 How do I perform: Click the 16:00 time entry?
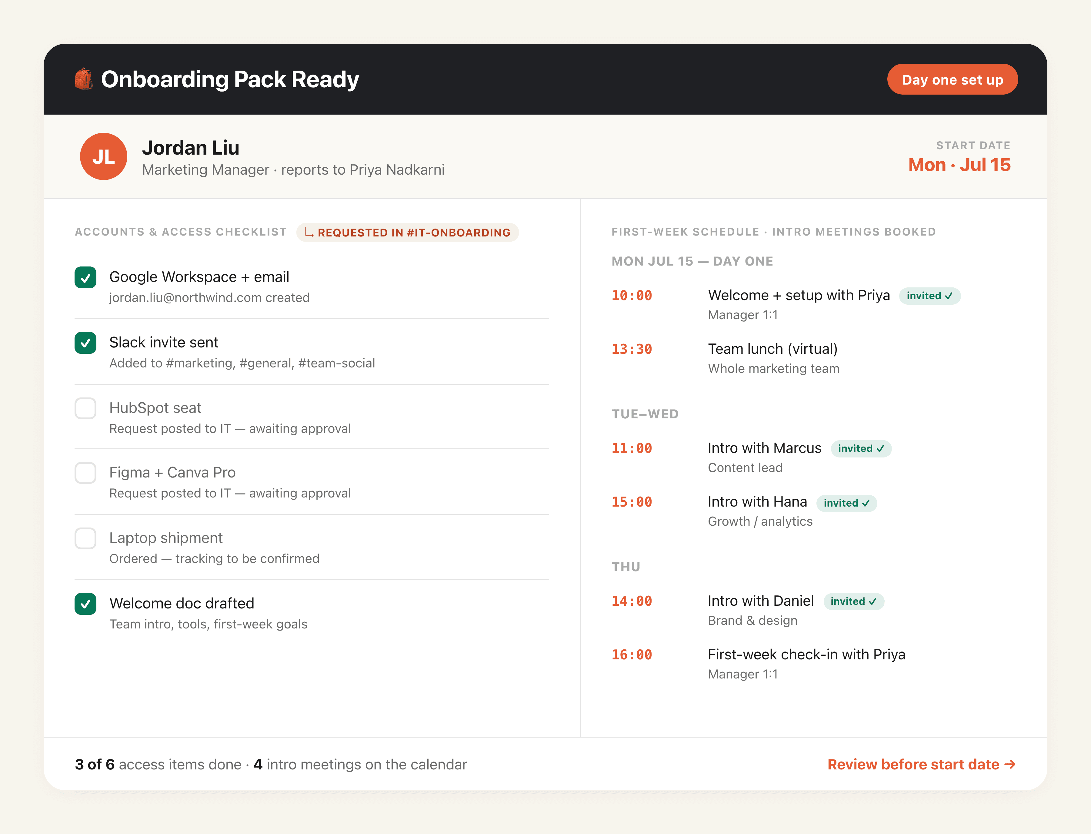tap(632, 655)
